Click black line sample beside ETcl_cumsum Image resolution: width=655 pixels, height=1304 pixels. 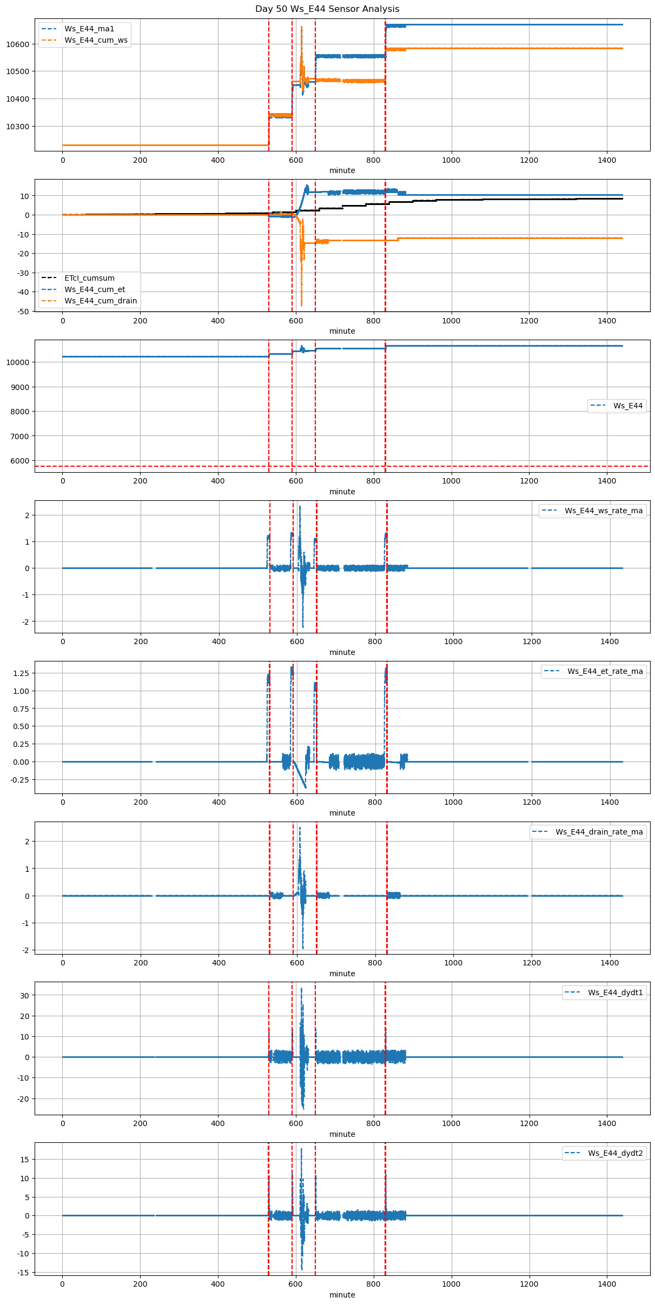(x=49, y=278)
